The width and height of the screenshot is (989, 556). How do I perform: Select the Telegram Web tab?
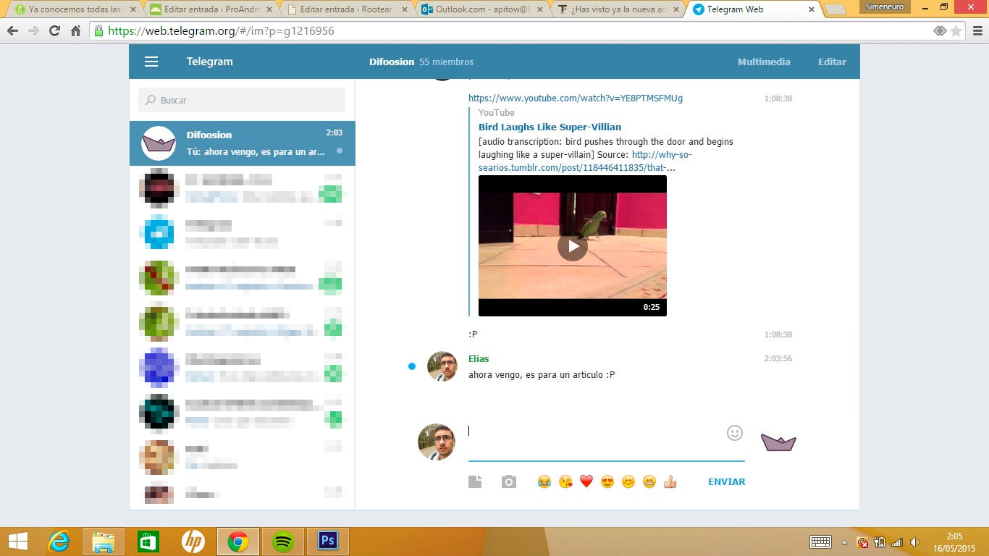753,9
